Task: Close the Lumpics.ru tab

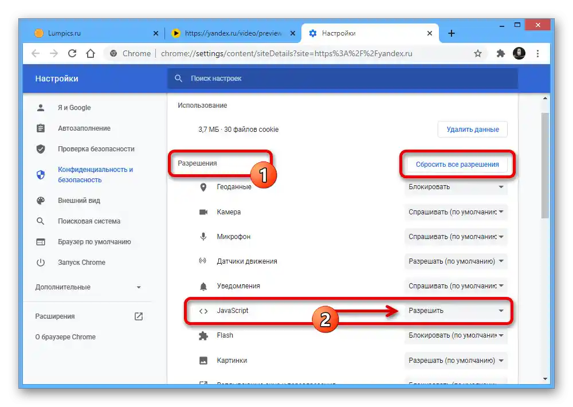Action: (156, 33)
